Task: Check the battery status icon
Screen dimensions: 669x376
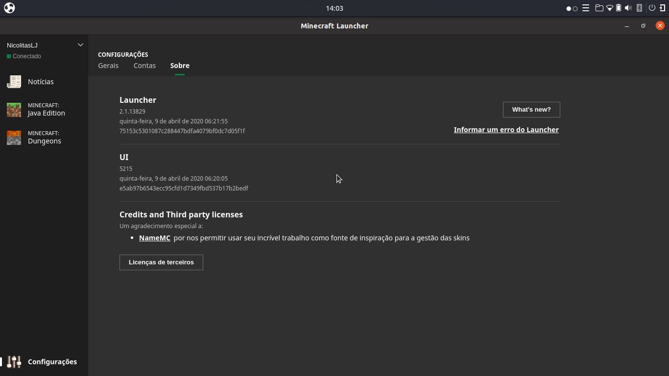Action: point(619,8)
